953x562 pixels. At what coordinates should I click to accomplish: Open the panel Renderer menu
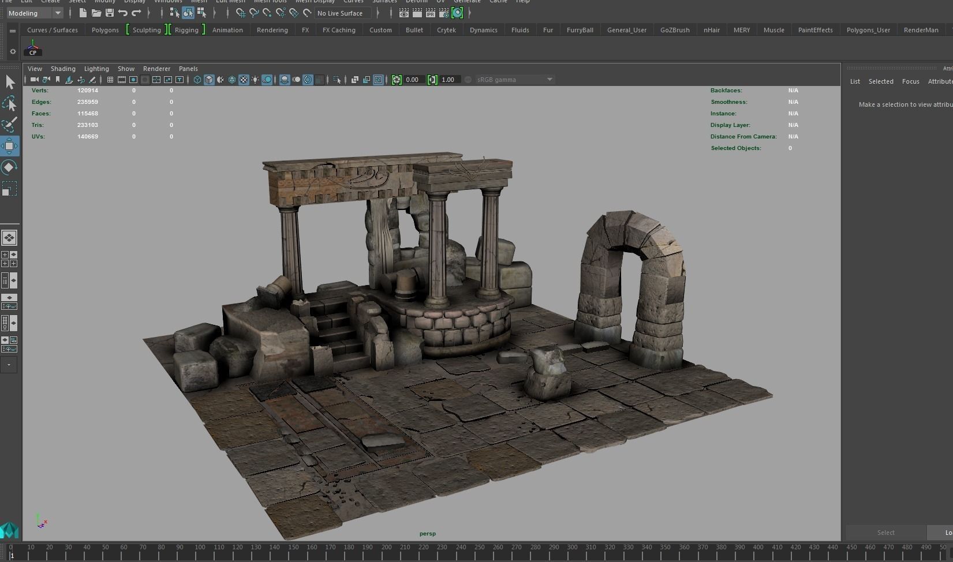coord(156,69)
